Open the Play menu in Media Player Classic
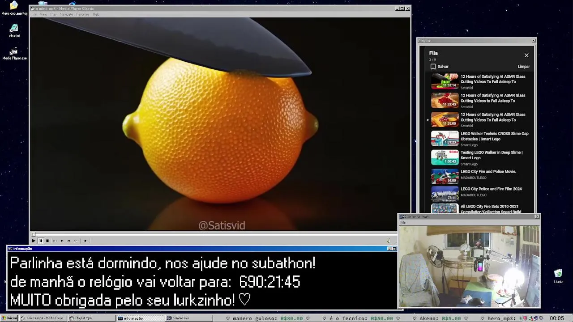Screen dimensions: 573x322 [x=53, y=14]
